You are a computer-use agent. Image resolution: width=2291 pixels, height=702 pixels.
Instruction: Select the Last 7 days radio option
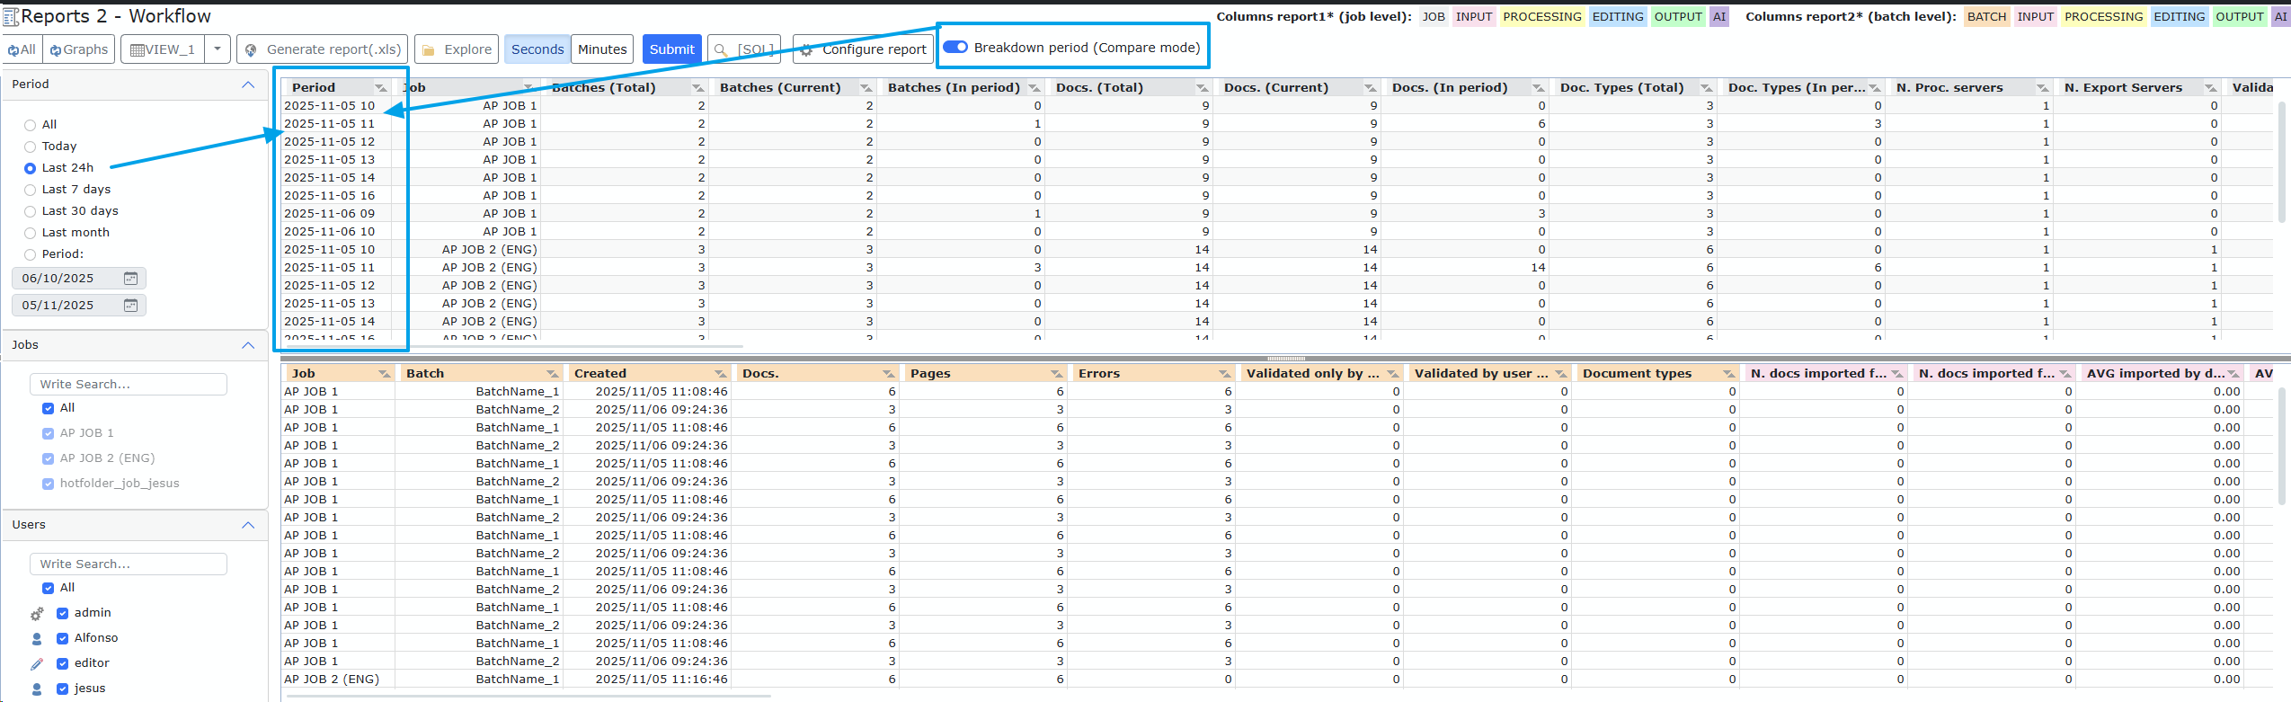point(31,190)
